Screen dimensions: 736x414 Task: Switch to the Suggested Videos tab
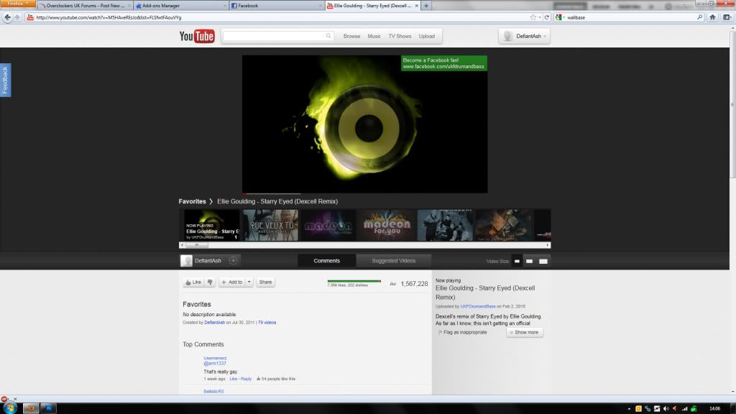click(394, 261)
